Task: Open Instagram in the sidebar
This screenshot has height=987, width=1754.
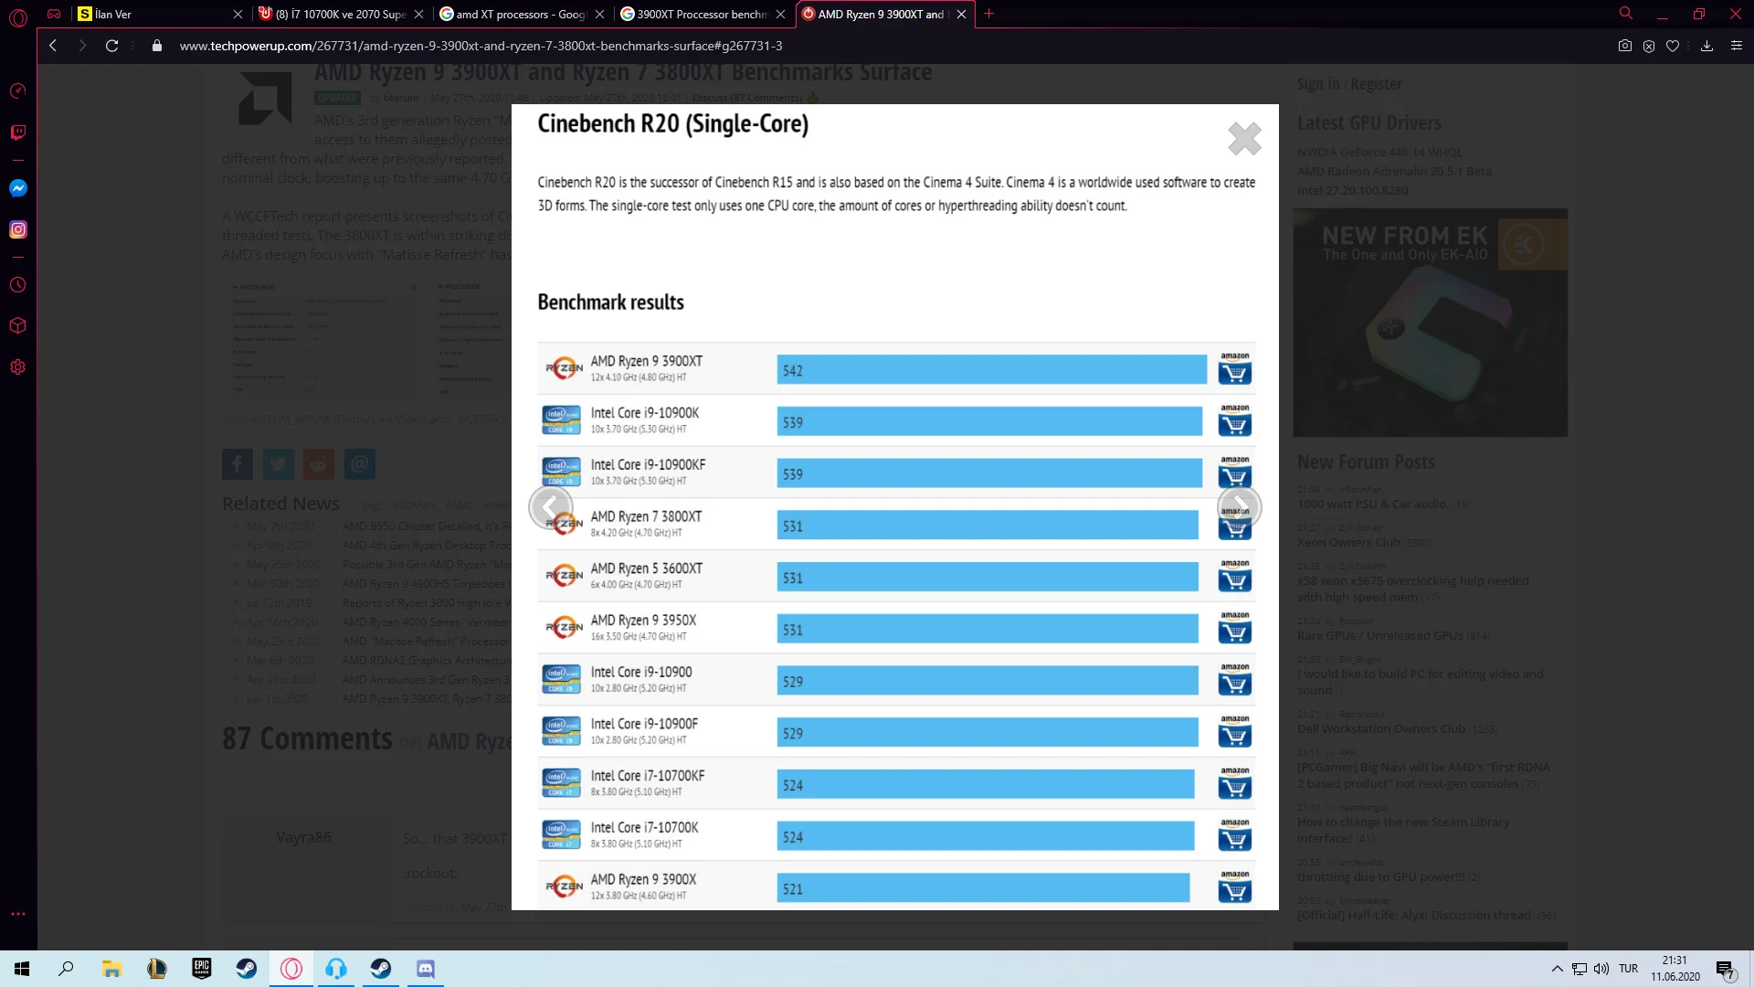Action: [18, 230]
